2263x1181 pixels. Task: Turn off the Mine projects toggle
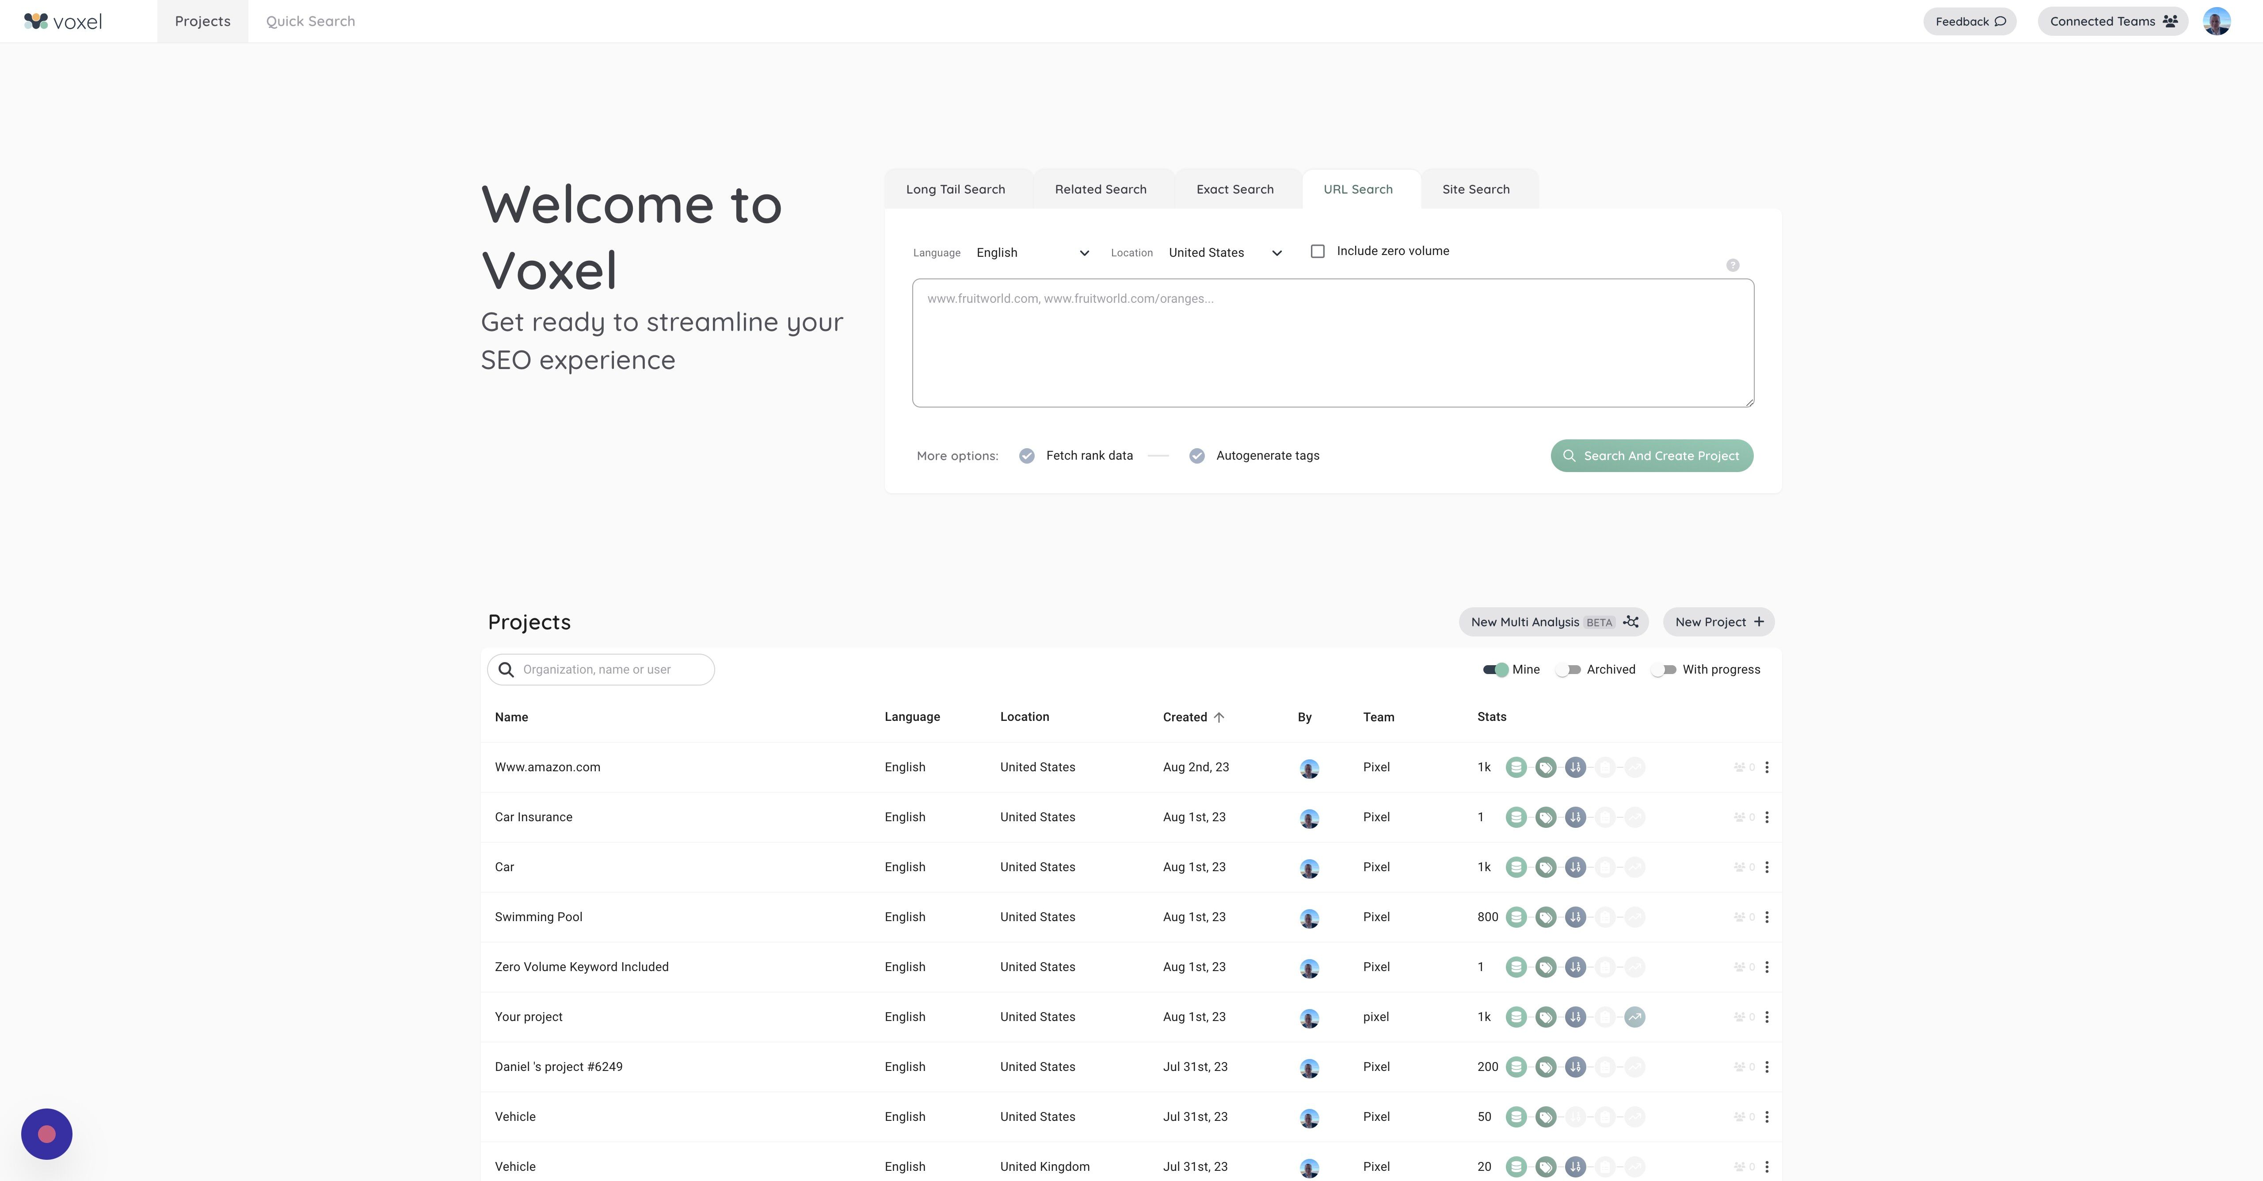(x=1495, y=670)
